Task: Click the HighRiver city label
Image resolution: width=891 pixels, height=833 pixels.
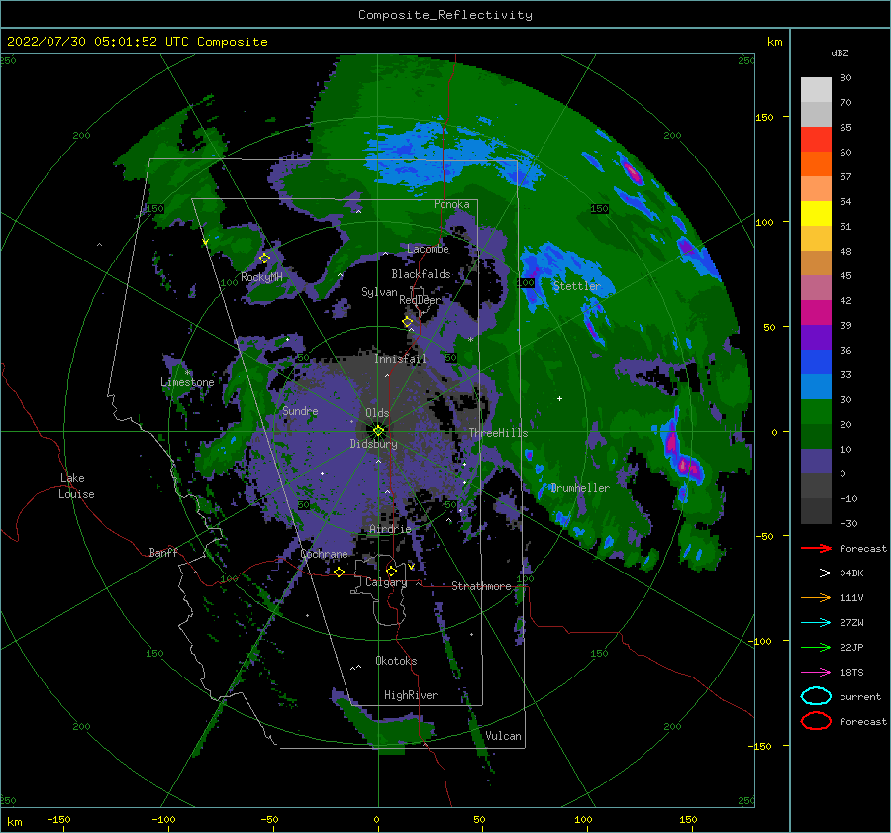Action: tap(411, 695)
